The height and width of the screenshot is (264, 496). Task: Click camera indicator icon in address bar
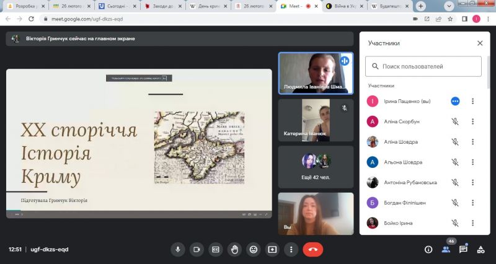pos(415,19)
